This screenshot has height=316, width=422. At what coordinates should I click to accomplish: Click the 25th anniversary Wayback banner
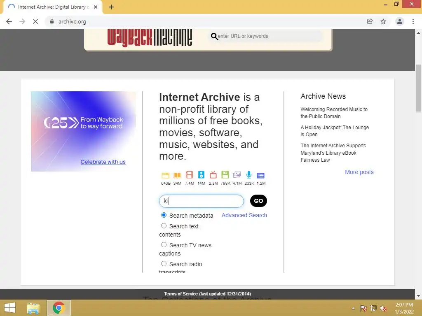coord(83,131)
